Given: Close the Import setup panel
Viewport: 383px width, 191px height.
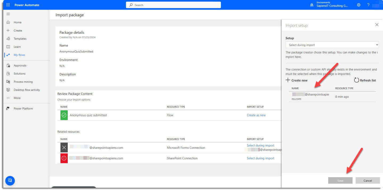Looking at the screenshot, I should (377, 25).
